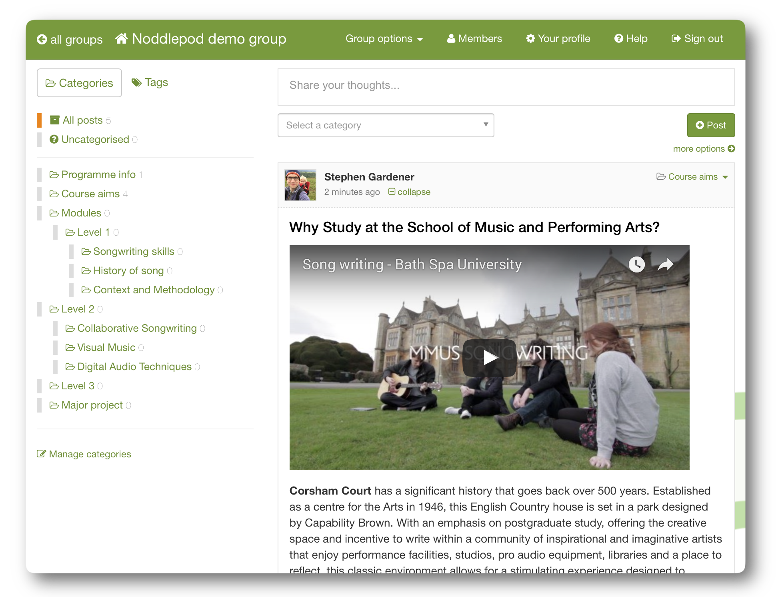
Task: Open the Digital Audio Techniques category
Action: click(x=132, y=367)
